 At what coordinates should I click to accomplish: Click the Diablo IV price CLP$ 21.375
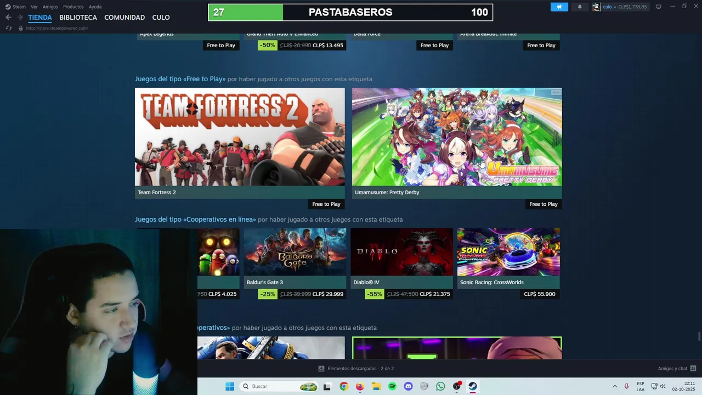point(434,294)
